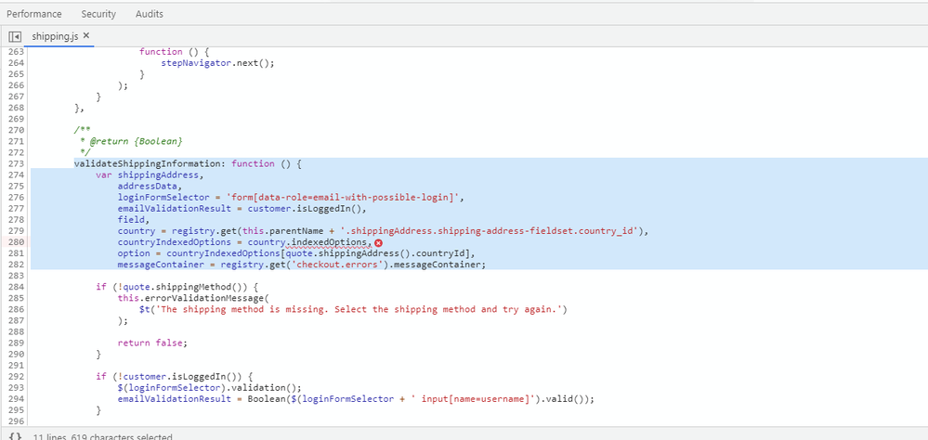Set breakpoint on line number 273
The image size is (928, 440).
coord(15,163)
